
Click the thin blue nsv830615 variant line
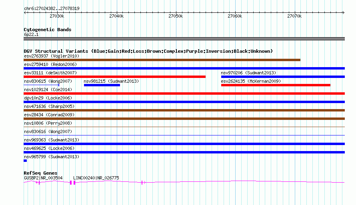click(42, 85)
